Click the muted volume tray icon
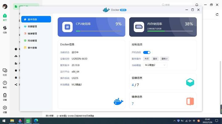 point(190,121)
